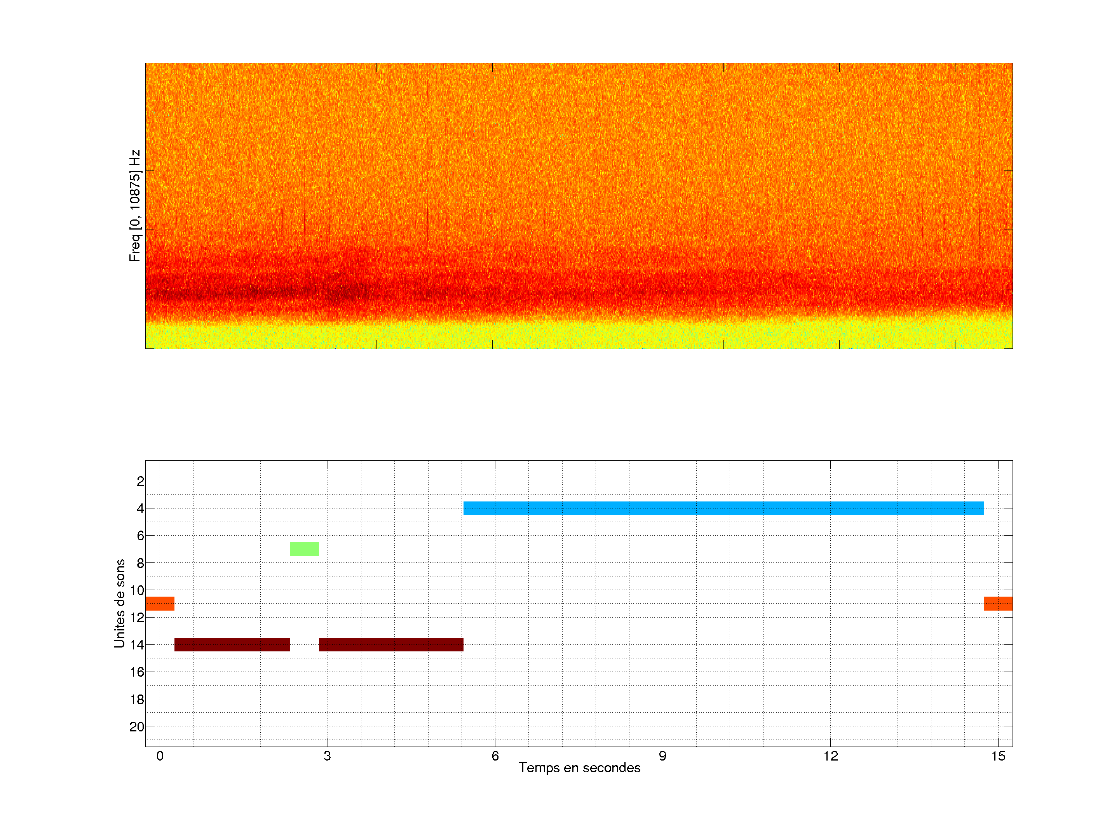Viewport: 1119px width, 839px height.
Task: Click the long blue bar at unit 4
Action: (x=723, y=508)
